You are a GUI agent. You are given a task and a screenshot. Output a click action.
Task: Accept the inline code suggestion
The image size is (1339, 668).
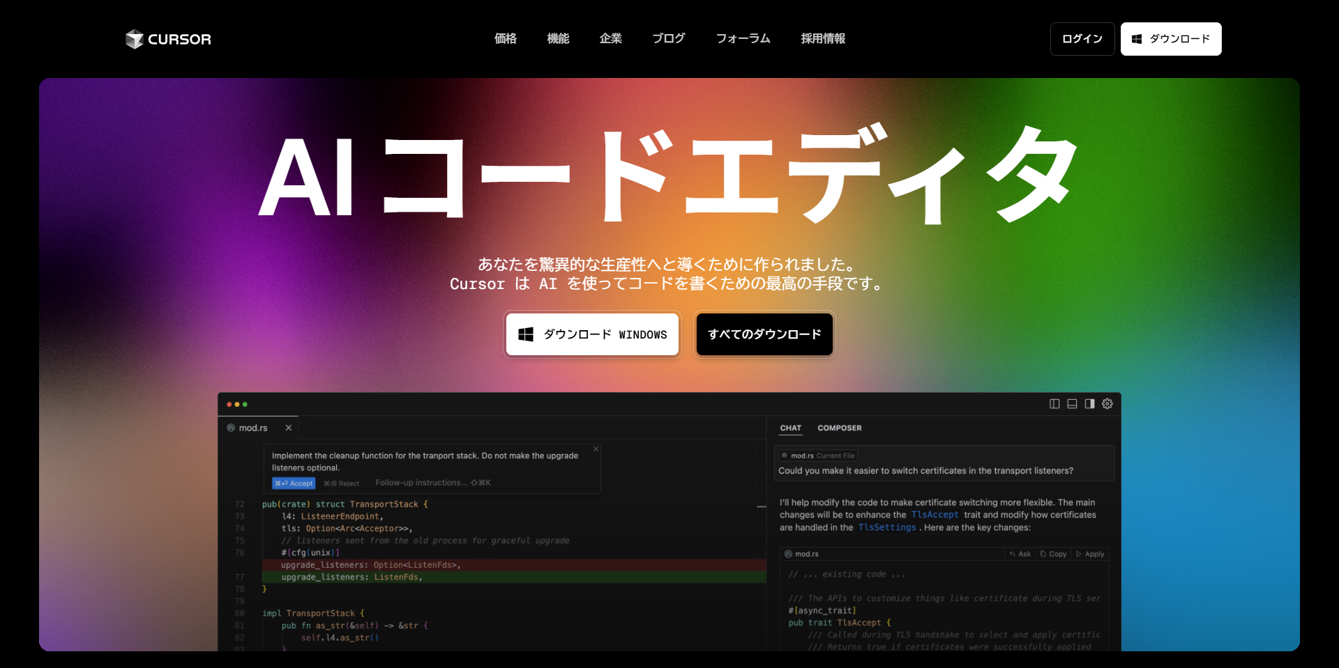pos(293,483)
